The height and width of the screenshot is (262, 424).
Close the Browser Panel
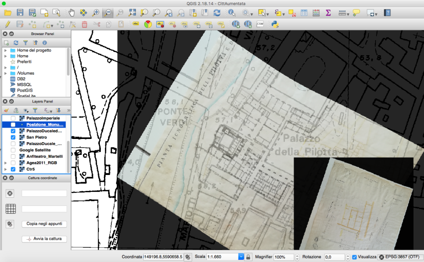(5, 34)
